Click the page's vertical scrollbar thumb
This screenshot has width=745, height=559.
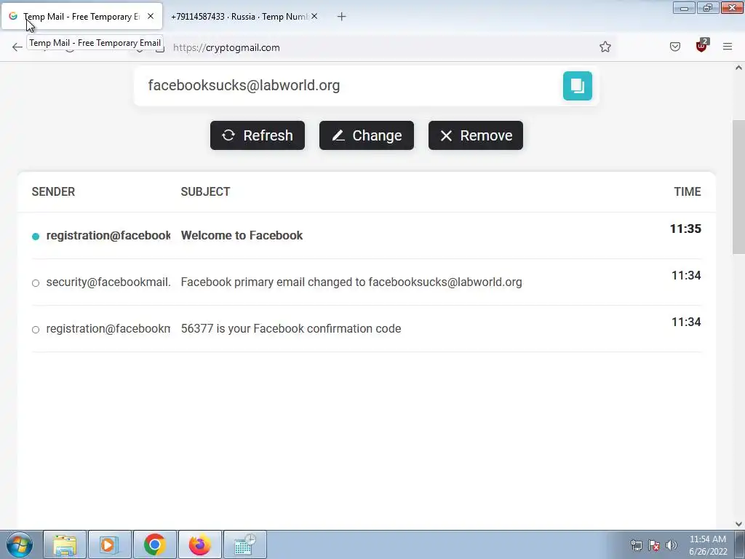(x=738, y=187)
